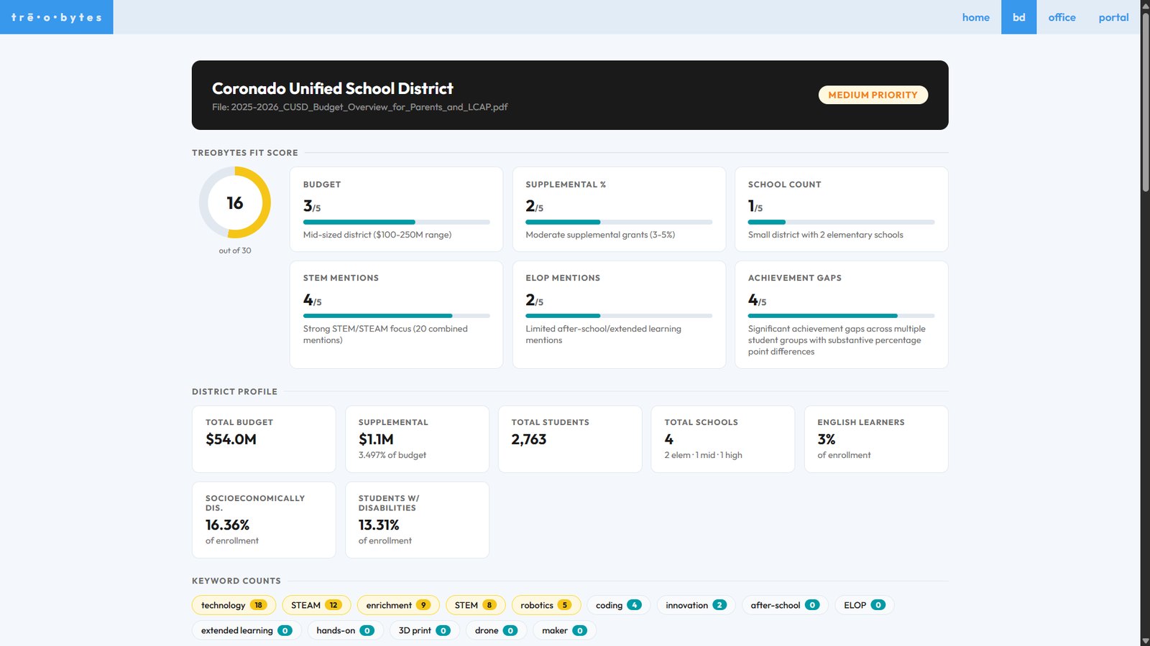The image size is (1150, 646).
Task: Select the innovation keyword chip
Action: pos(696,605)
